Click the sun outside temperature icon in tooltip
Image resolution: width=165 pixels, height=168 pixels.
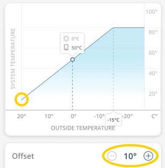point(66,38)
